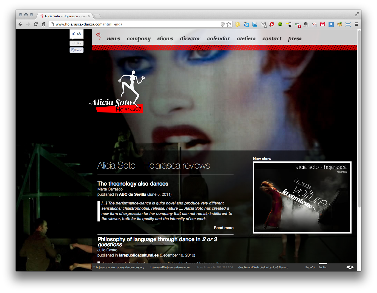
Task: Expand the first review with Read more
Action: (223, 228)
